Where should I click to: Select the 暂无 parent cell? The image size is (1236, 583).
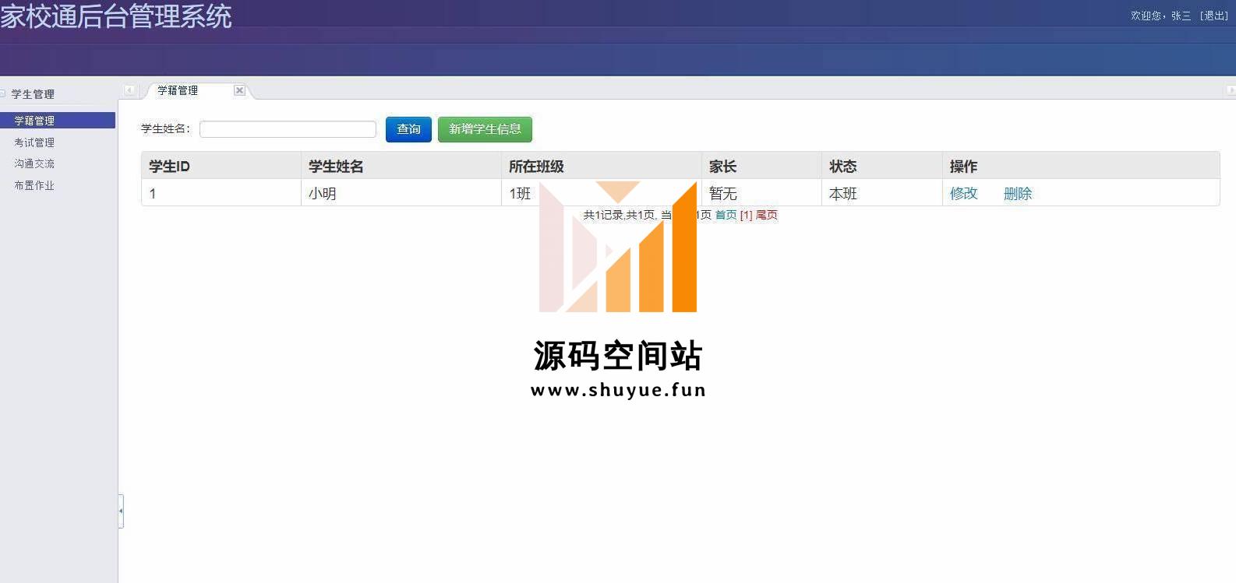tap(761, 193)
